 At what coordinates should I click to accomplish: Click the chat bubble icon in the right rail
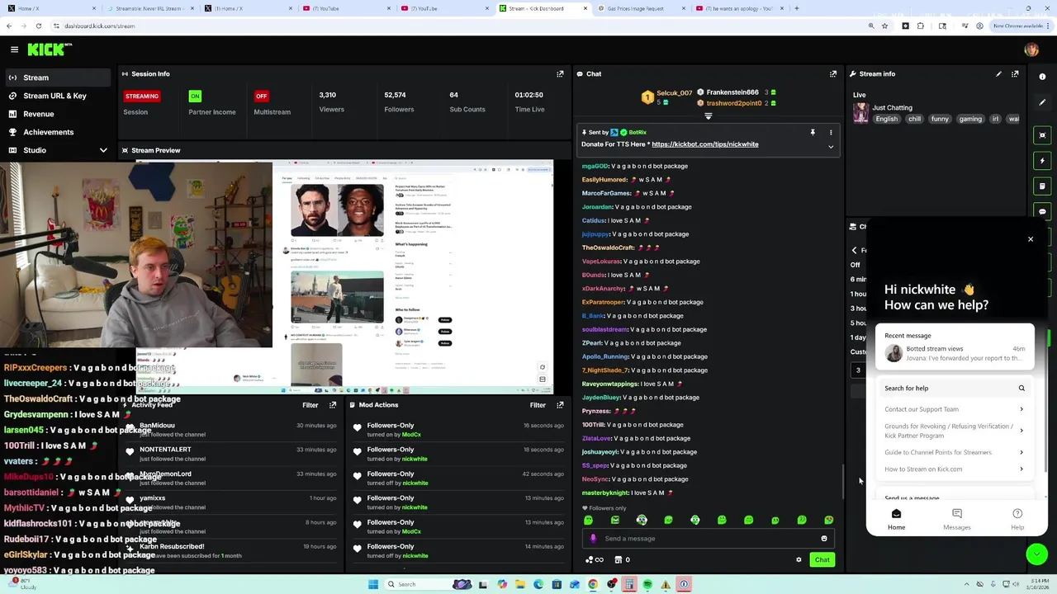click(1042, 212)
